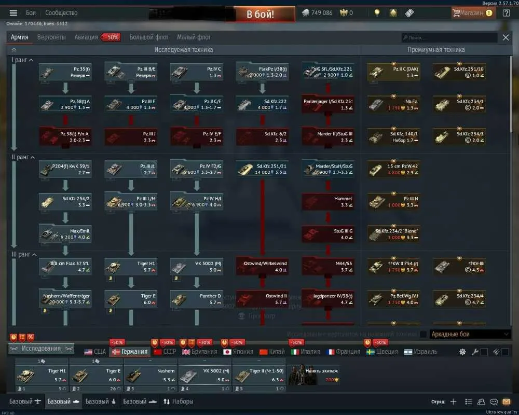Click the gear settings icon beside Израиль
Viewport: 519px width, 415px height.
coord(462,352)
